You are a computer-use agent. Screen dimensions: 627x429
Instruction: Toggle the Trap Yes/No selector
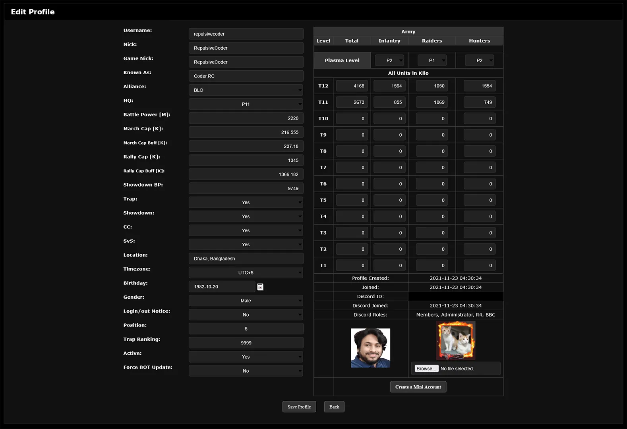246,203
